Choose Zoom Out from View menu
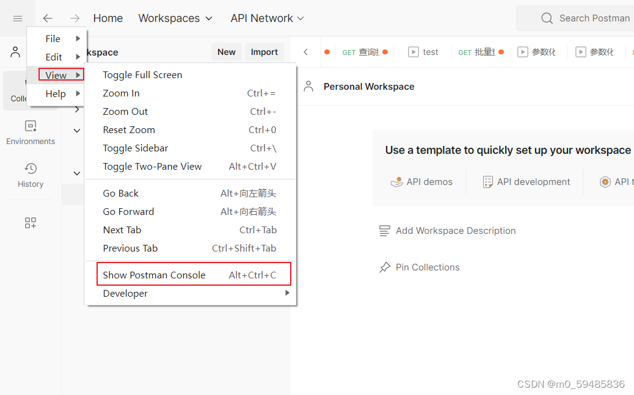Image resolution: width=634 pixels, height=395 pixels. tap(190, 112)
